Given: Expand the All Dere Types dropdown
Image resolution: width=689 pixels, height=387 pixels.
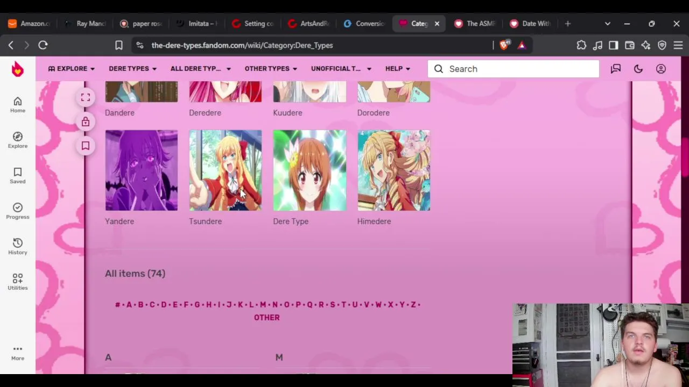Looking at the screenshot, I should pos(200,69).
